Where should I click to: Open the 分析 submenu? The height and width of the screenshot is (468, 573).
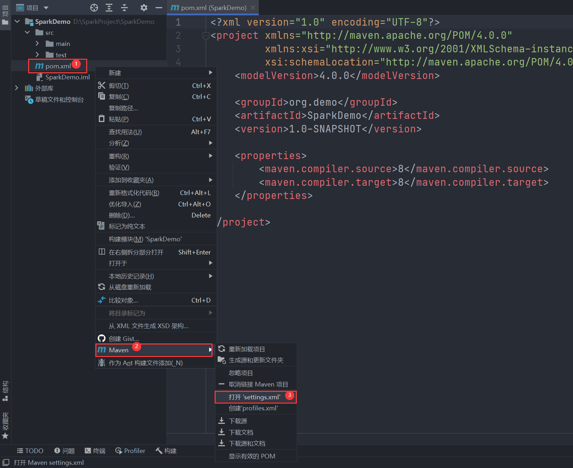point(156,143)
